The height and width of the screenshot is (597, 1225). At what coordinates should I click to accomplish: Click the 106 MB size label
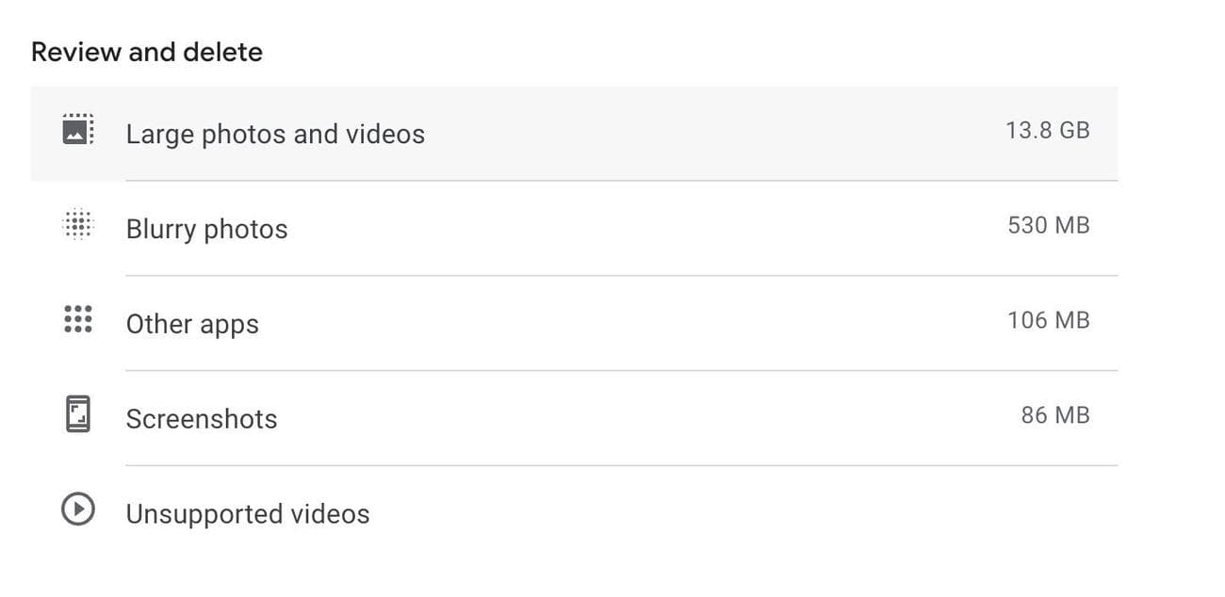point(1047,320)
